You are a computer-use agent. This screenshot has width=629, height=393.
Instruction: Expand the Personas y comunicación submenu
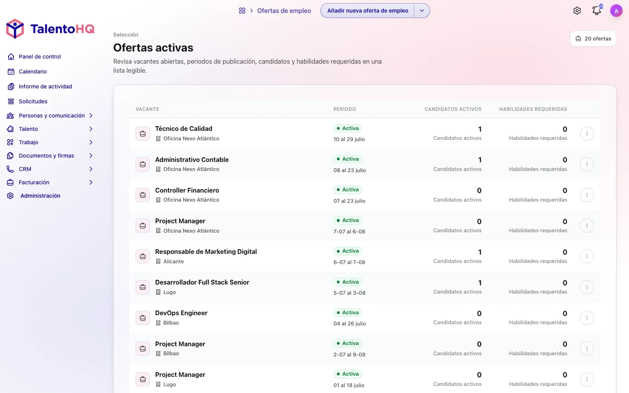[x=91, y=116]
